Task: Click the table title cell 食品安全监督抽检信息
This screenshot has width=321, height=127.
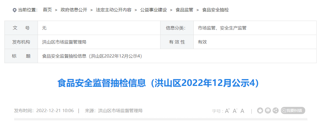Action: (x=177, y=56)
